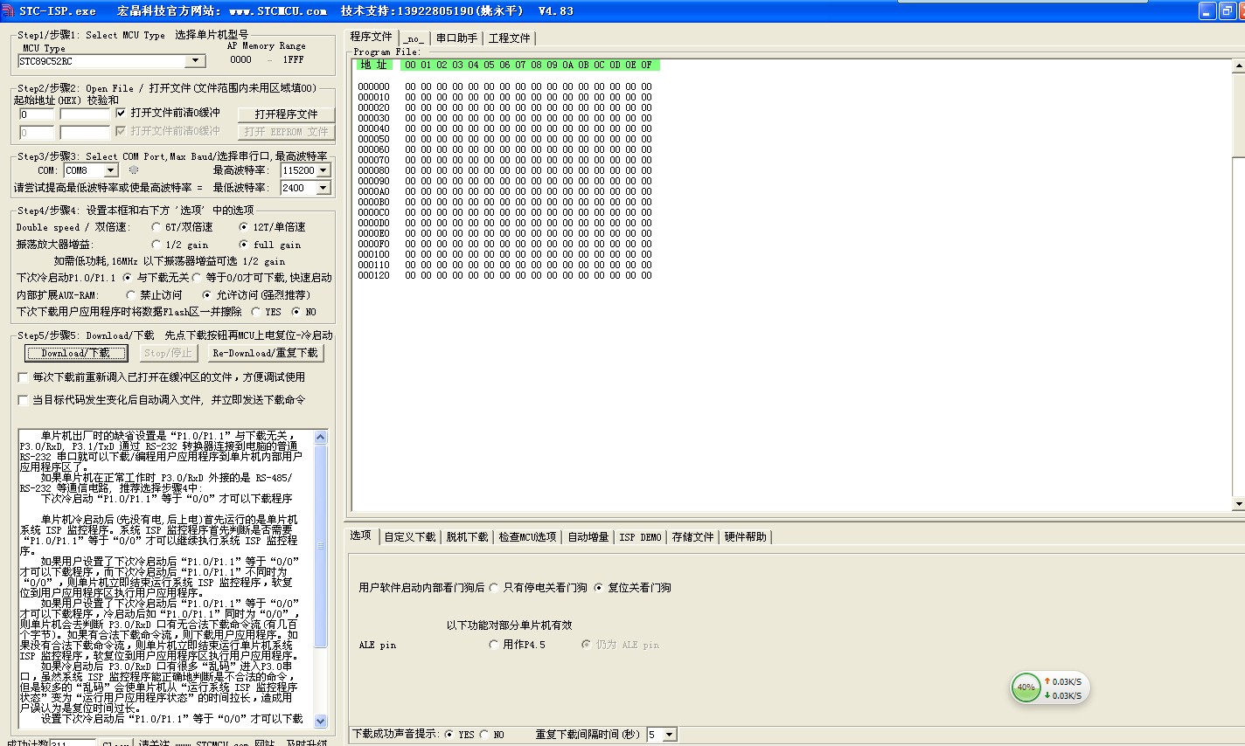Click the address 0000F0 hex row

coord(504,244)
